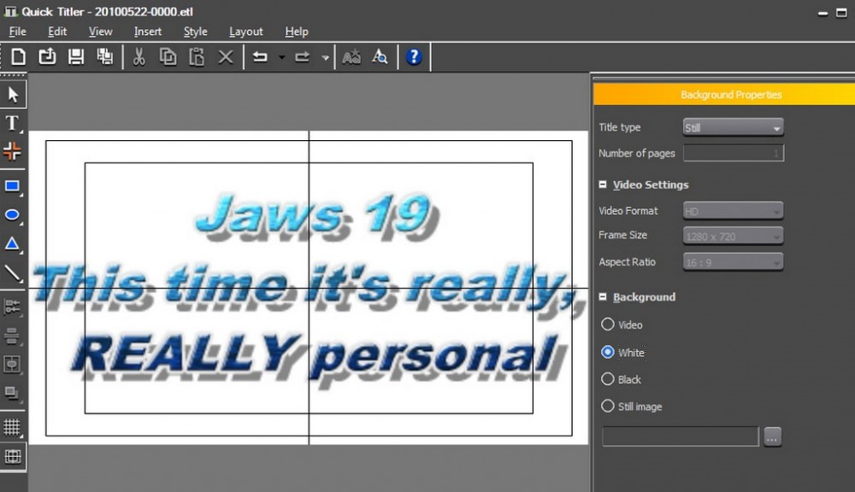Select the Line drawing tool
This screenshot has width=855, height=492.
[x=13, y=273]
